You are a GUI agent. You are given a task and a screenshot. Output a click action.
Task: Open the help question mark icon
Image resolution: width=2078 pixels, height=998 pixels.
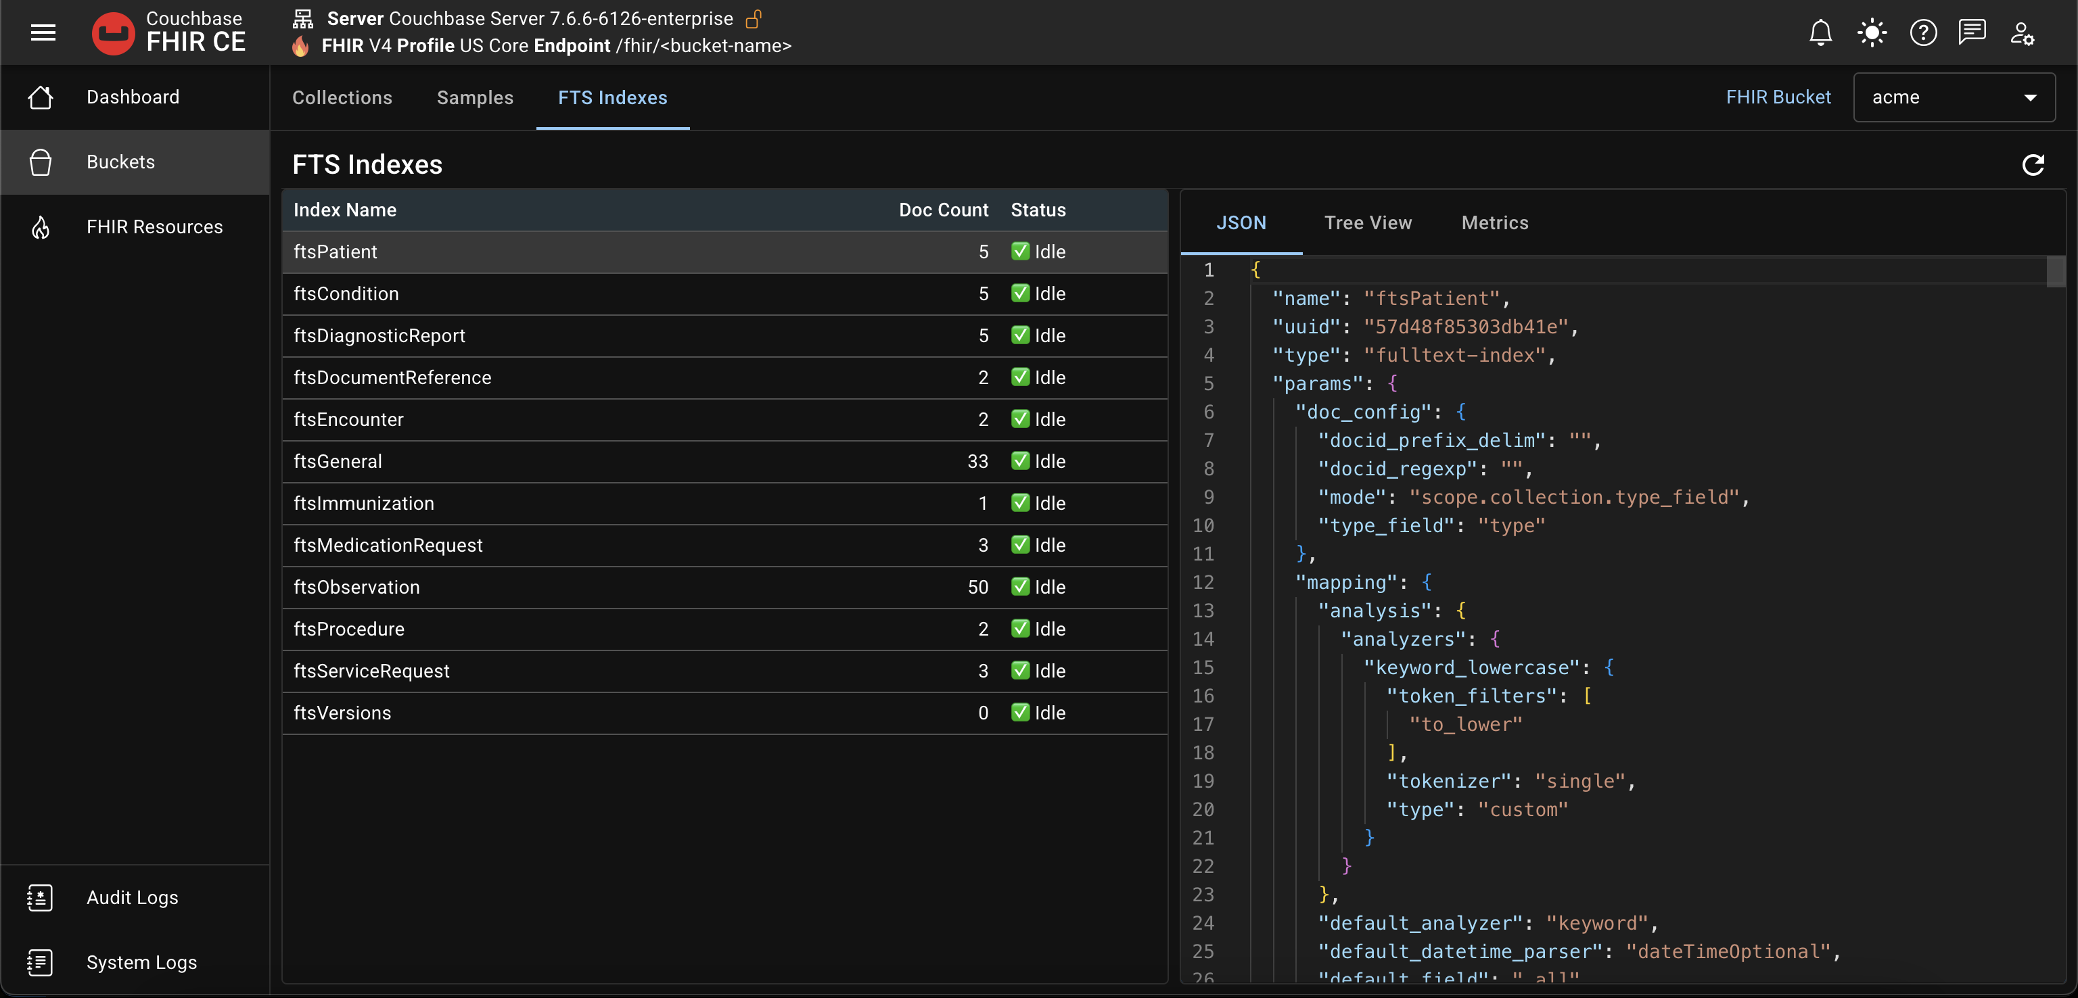pos(1923,32)
